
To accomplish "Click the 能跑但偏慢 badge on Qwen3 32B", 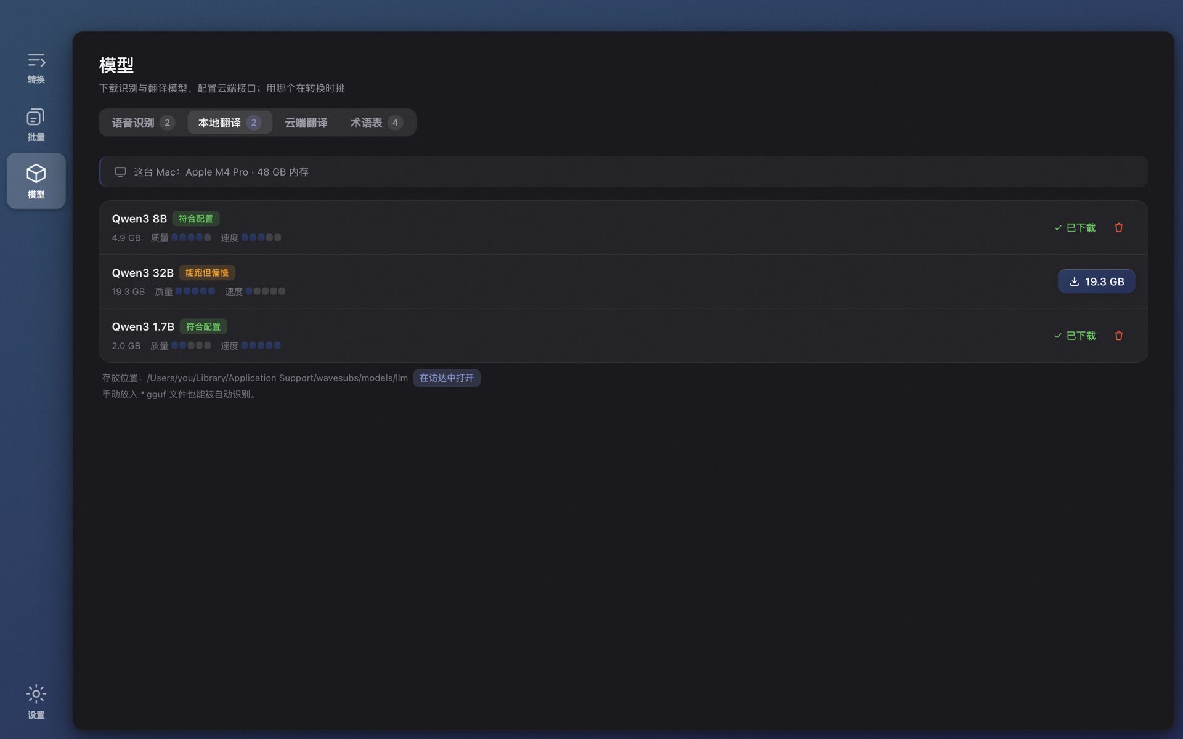I will point(207,273).
